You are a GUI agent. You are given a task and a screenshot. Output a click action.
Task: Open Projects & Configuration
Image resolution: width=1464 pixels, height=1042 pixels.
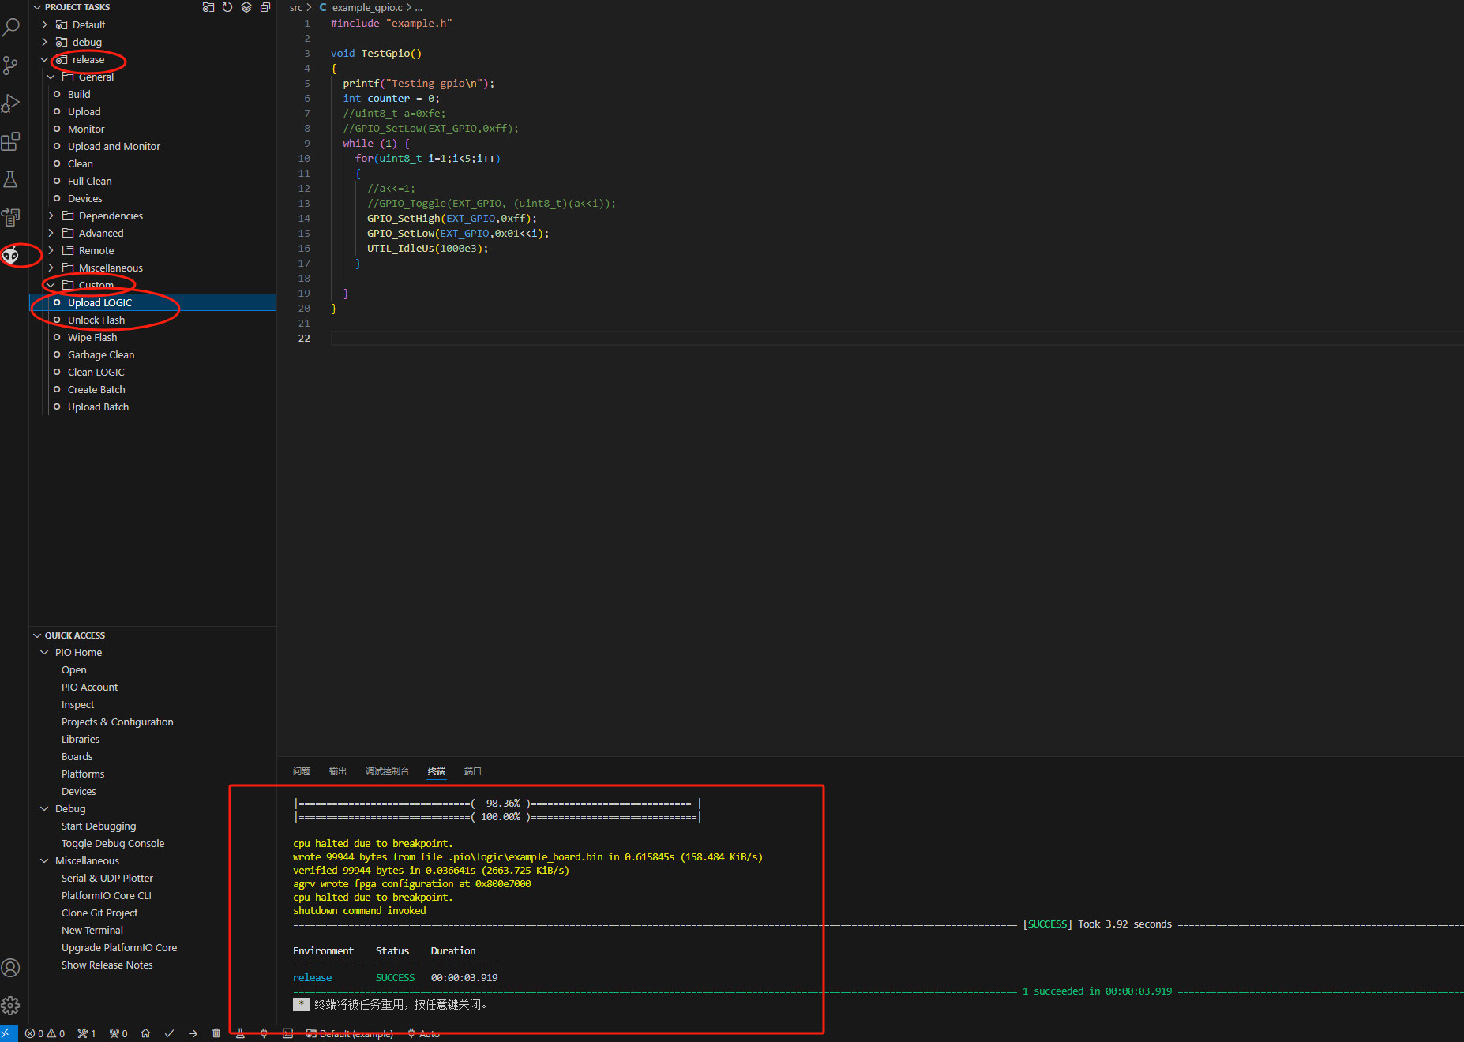(118, 722)
